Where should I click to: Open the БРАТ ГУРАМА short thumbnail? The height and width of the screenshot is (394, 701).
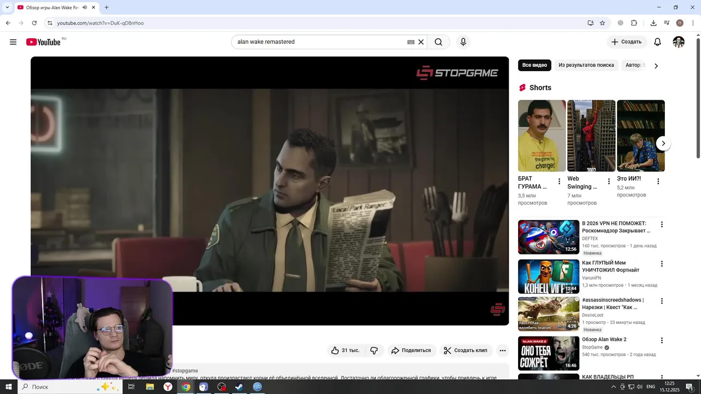point(542,136)
